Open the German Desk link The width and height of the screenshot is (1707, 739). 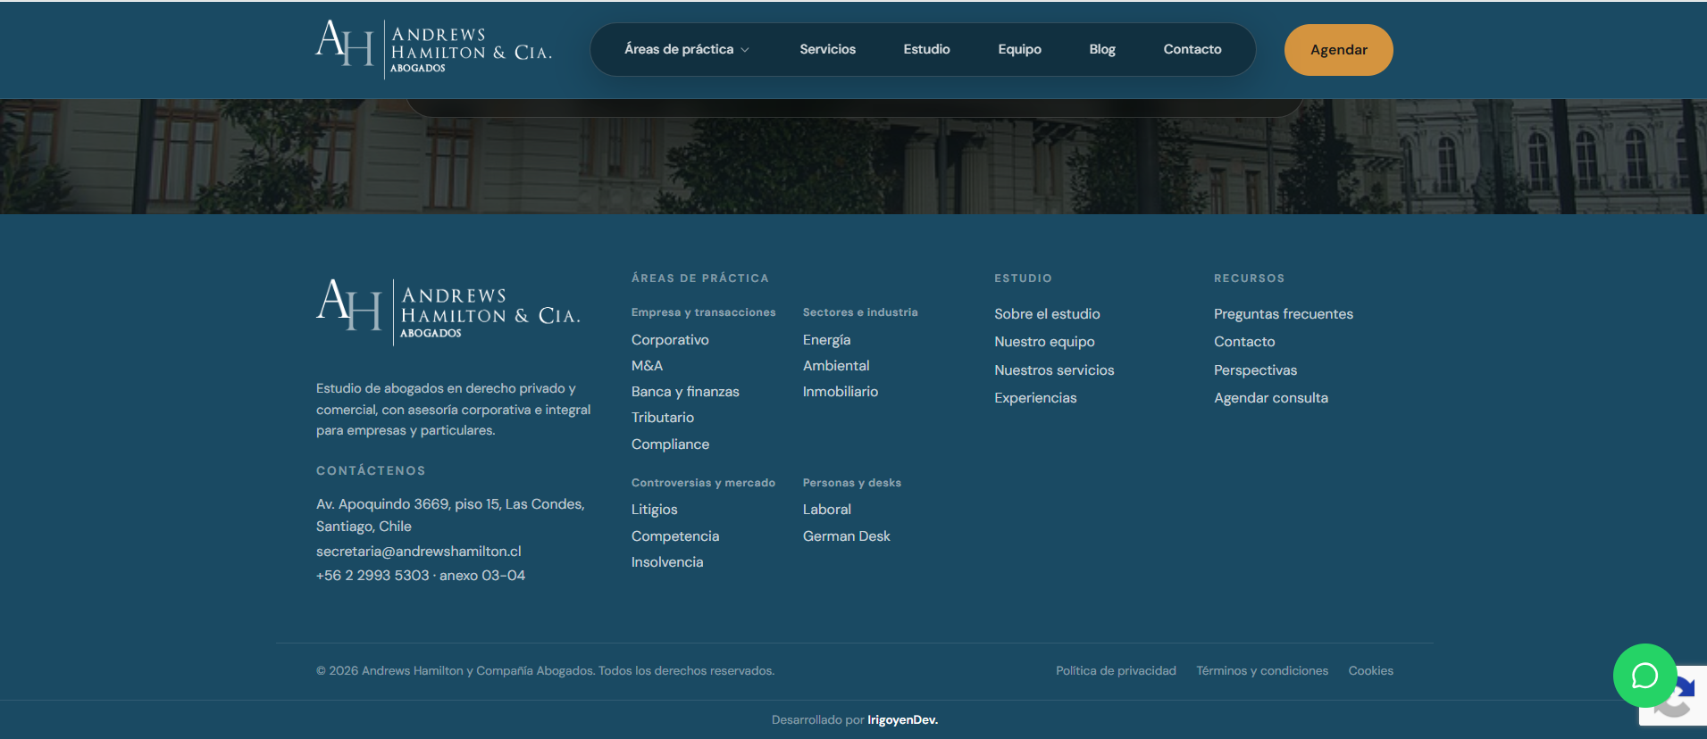coord(847,536)
